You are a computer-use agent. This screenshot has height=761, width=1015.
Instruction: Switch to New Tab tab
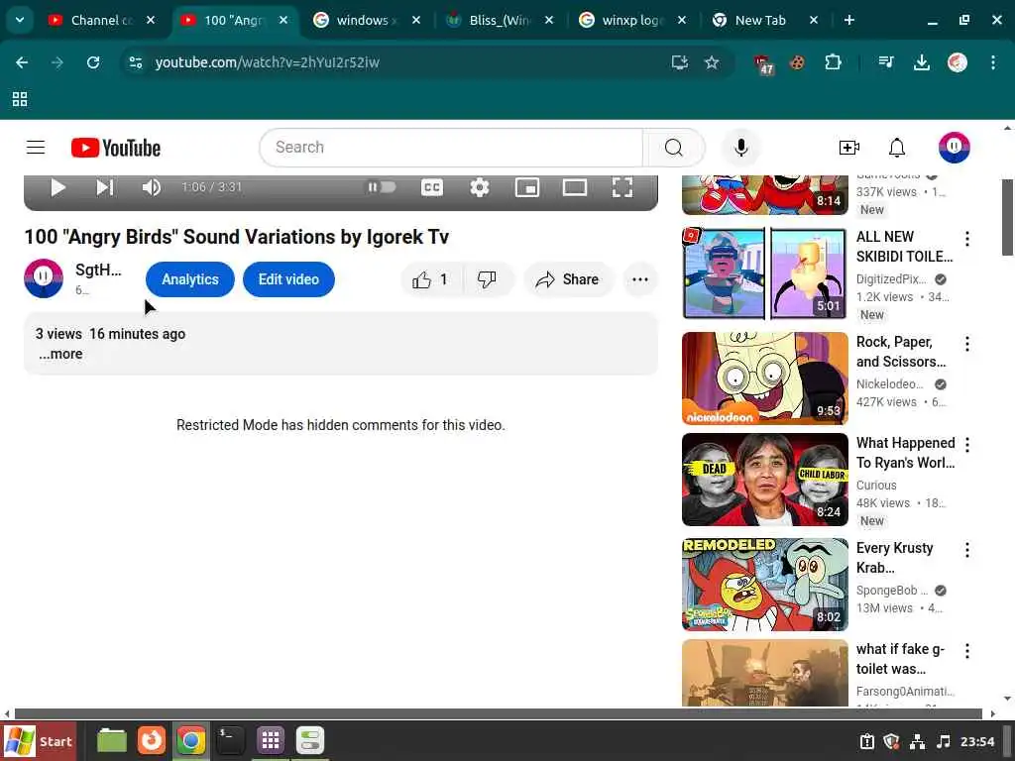[765, 20]
